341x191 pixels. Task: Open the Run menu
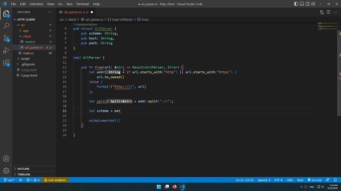[69, 4]
